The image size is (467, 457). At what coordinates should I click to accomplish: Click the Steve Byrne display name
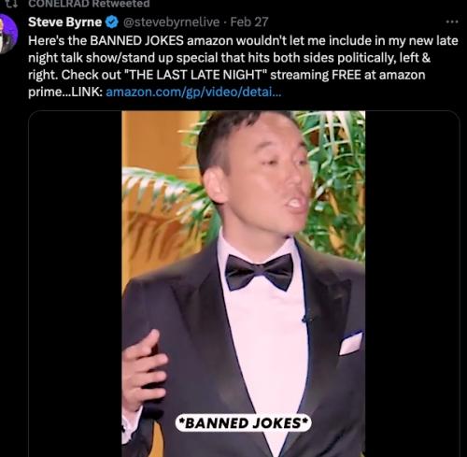point(64,22)
